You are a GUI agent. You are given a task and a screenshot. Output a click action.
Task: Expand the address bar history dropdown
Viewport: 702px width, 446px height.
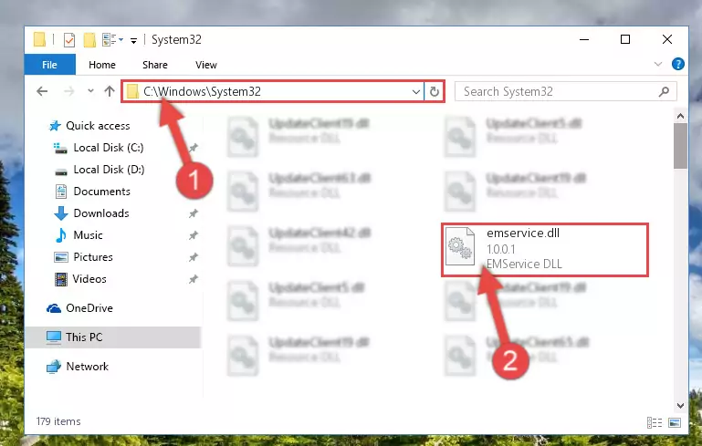(x=416, y=92)
